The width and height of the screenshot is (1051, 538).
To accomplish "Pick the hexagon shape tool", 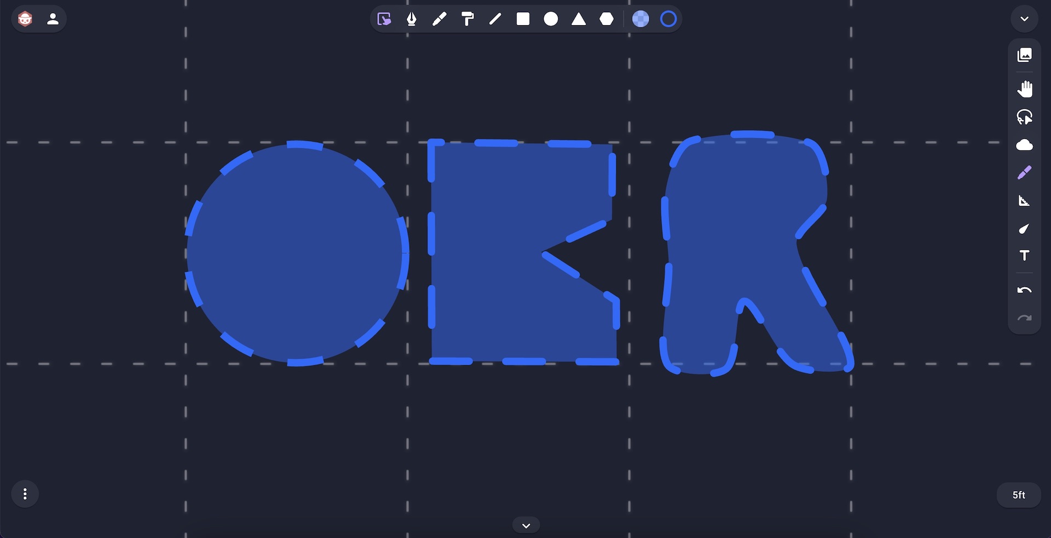I will click(x=605, y=19).
